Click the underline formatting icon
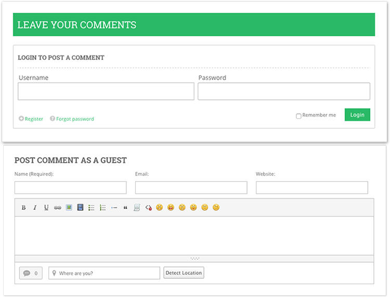The width and height of the screenshot is (390, 297). pyautogui.click(x=46, y=208)
